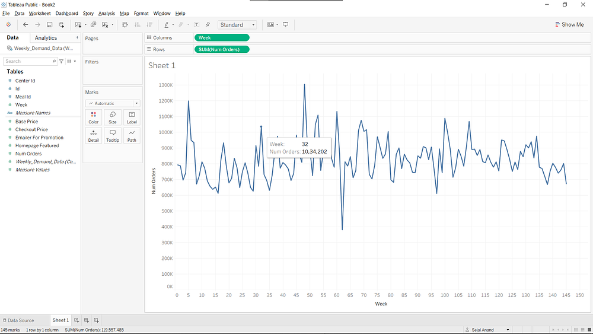Image resolution: width=593 pixels, height=334 pixels.
Task: Click the Save icon in toolbar
Action: pyautogui.click(x=49, y=25)
